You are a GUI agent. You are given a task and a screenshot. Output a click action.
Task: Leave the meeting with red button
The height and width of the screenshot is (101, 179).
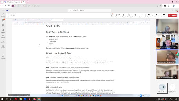coord(173,15)
